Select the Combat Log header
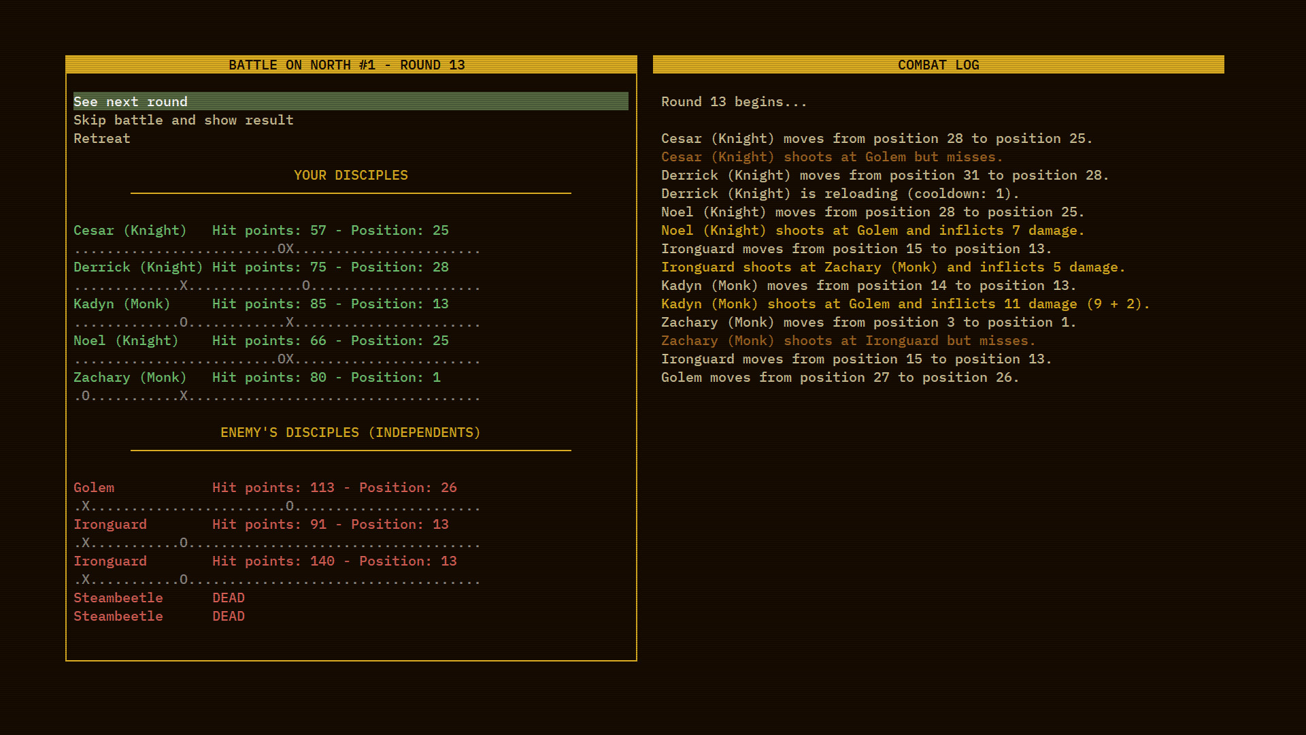The width and height of the screenshot is (1306, 735). (x=938, y=65)
